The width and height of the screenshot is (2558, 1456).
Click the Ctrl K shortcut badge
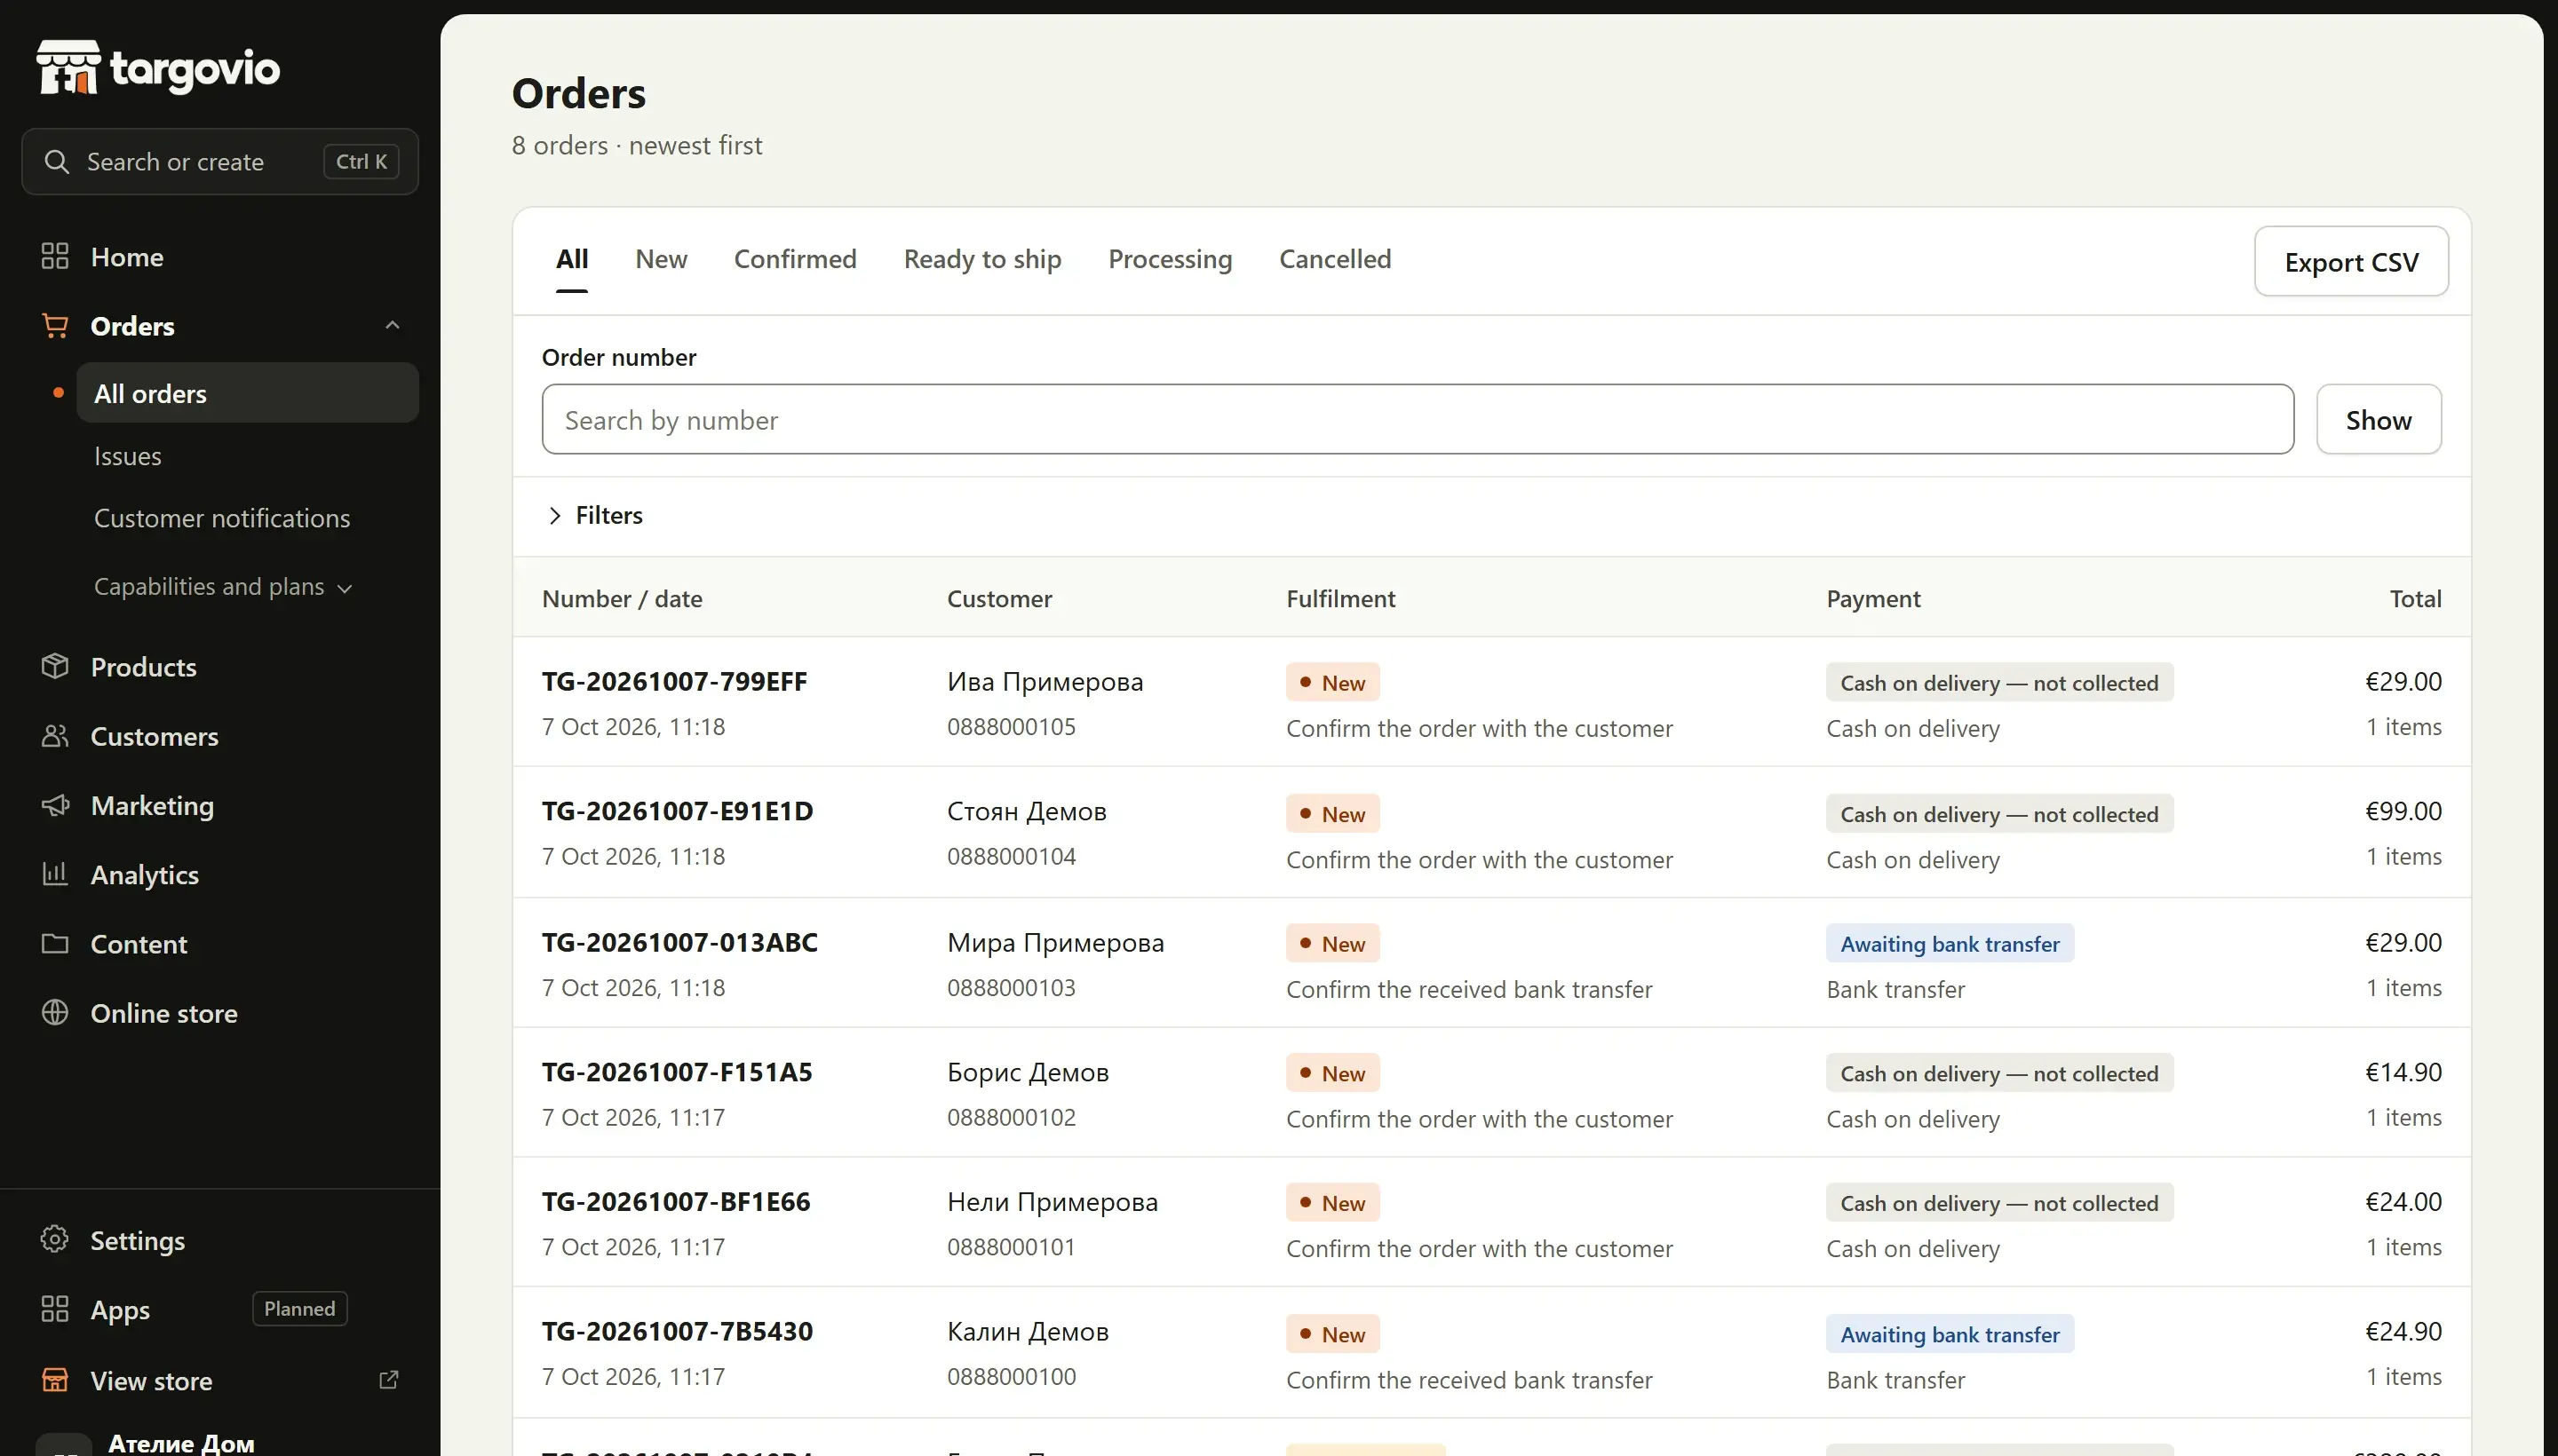(x=361, y=161)
